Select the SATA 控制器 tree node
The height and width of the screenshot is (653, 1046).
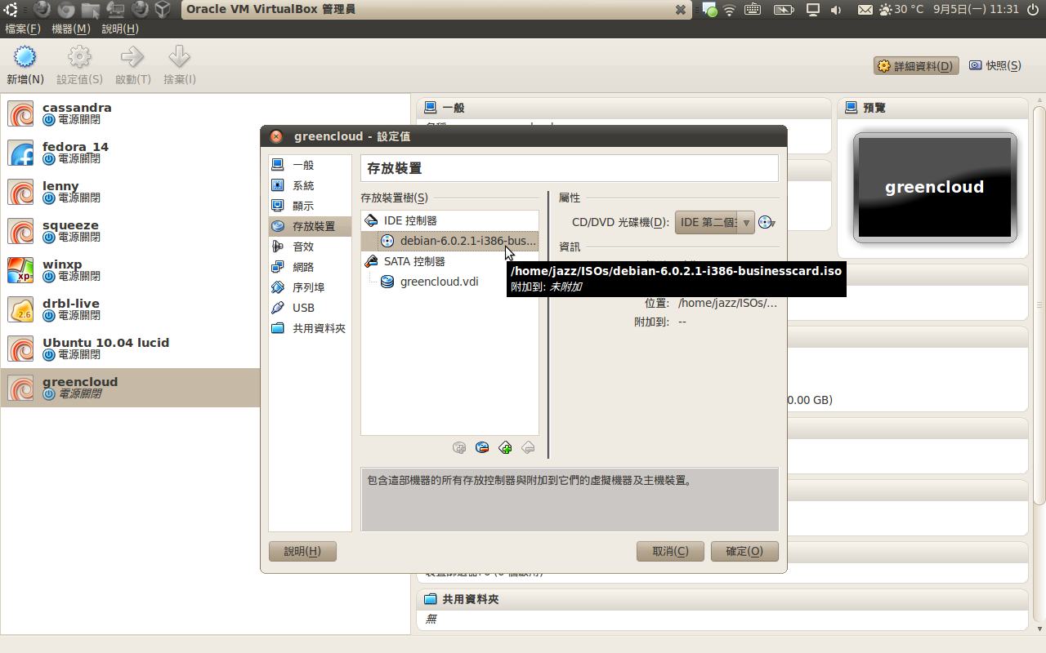coord(449,261)
